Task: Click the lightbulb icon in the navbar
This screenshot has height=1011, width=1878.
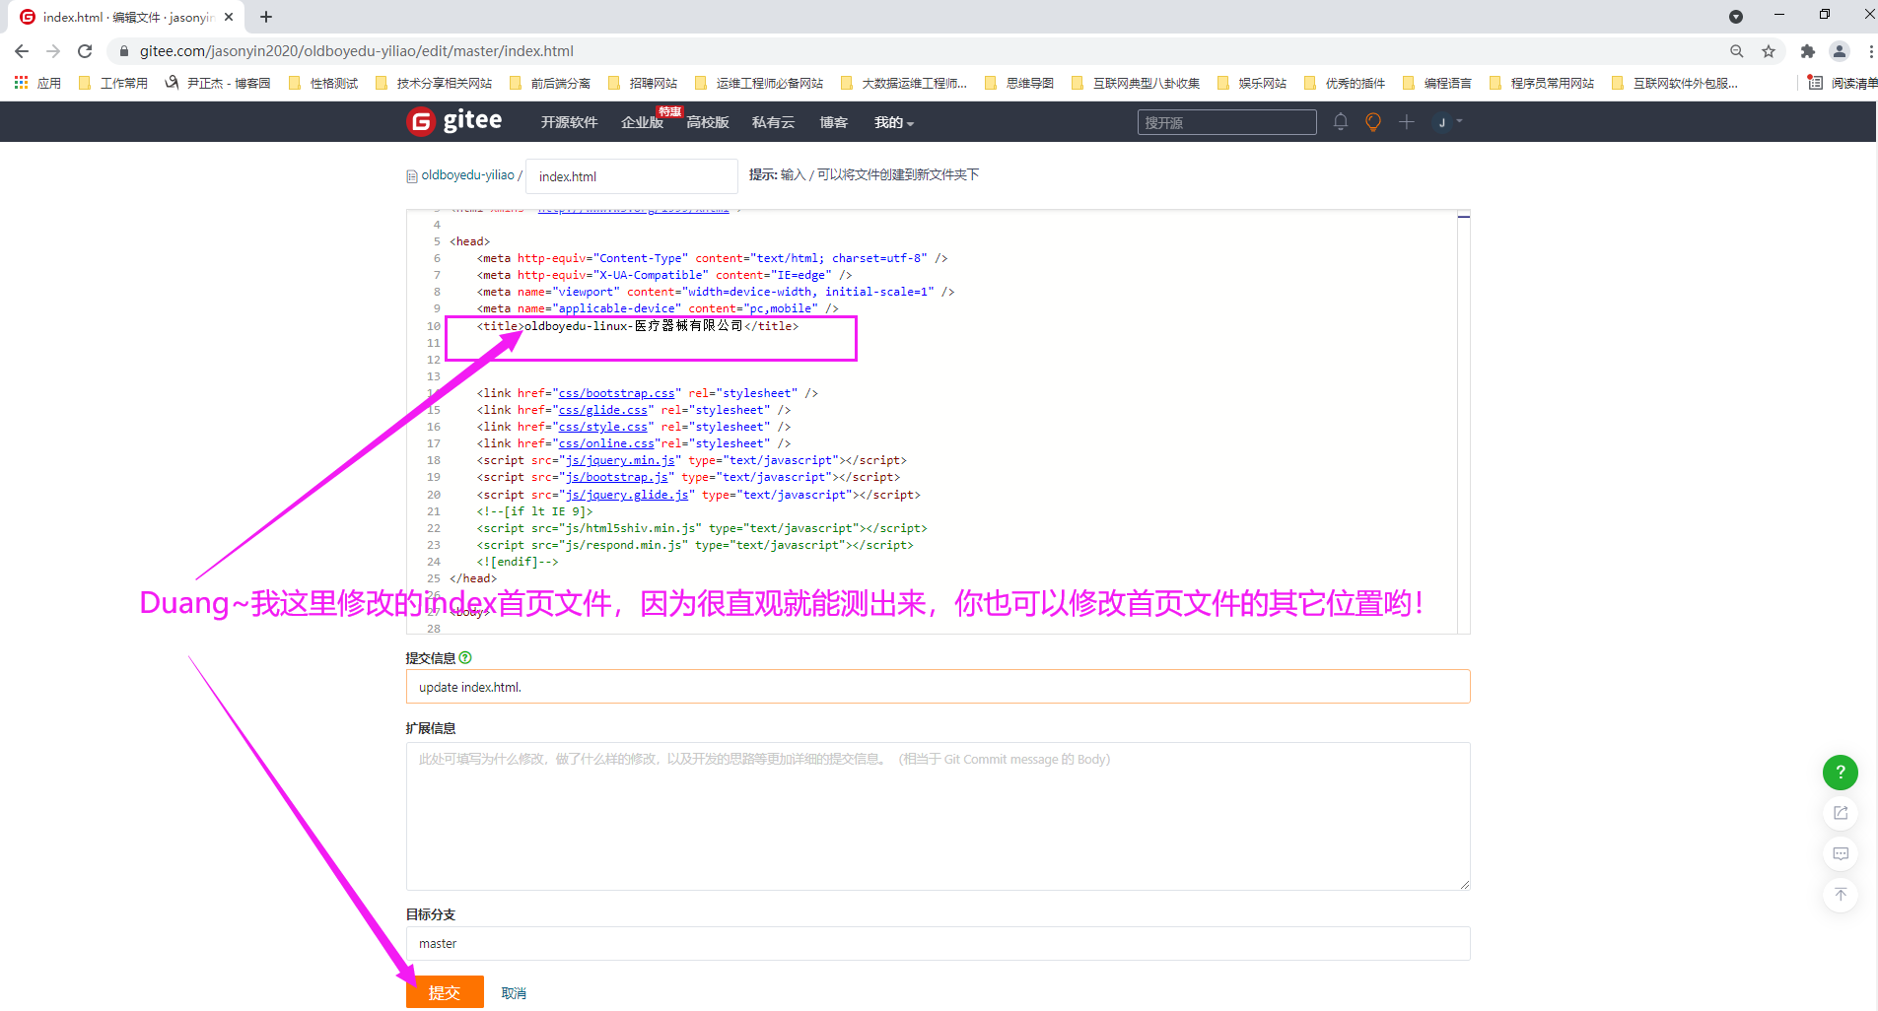Action: 1372,121
